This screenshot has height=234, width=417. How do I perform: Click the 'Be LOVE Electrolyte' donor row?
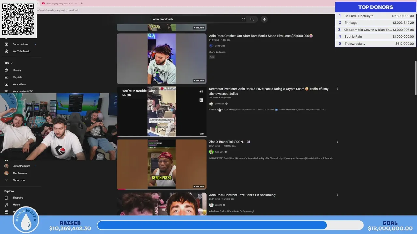[x=376, y=16]
